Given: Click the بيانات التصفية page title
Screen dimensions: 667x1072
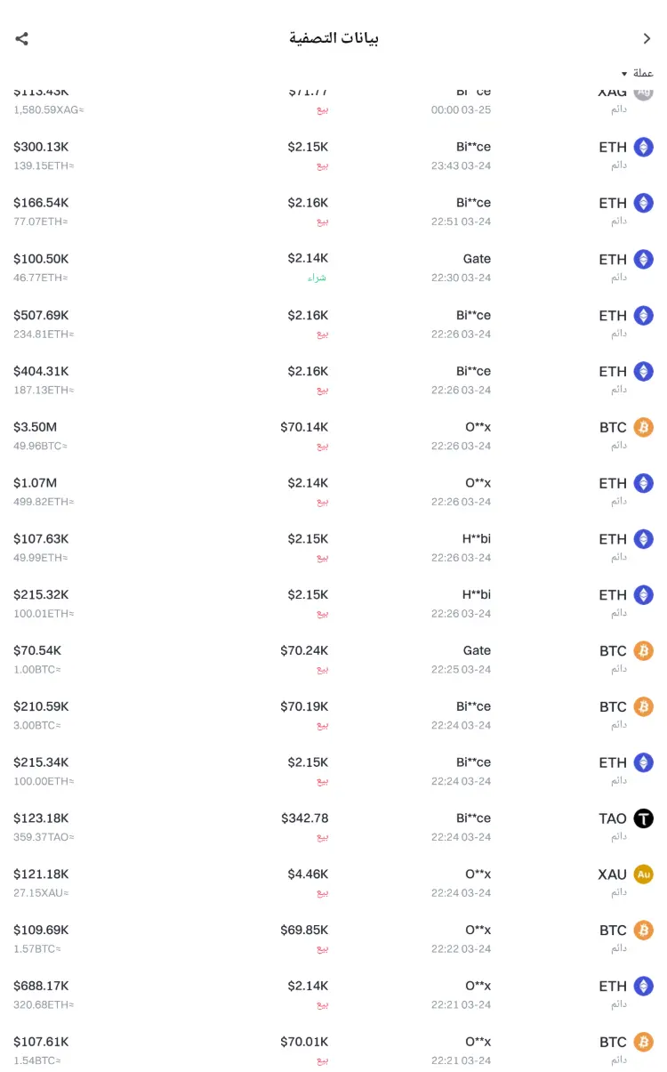Looking at the screenshot, I should coord(333,38).
